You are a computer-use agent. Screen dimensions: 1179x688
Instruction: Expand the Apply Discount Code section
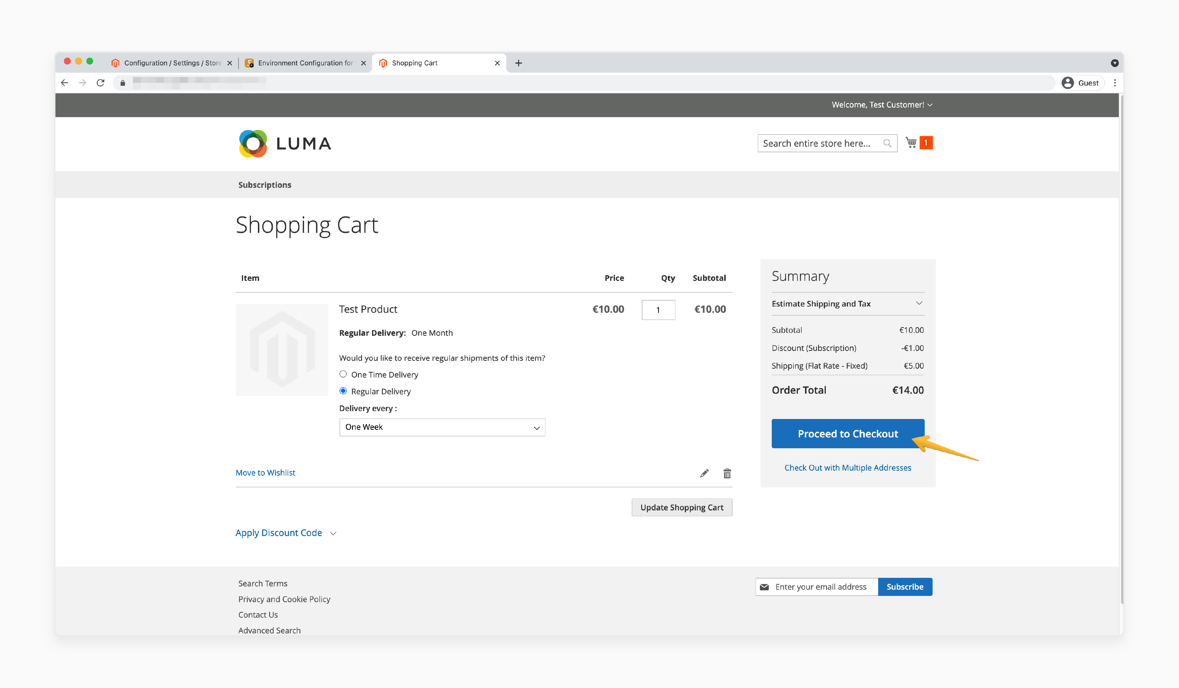[287, 532]
